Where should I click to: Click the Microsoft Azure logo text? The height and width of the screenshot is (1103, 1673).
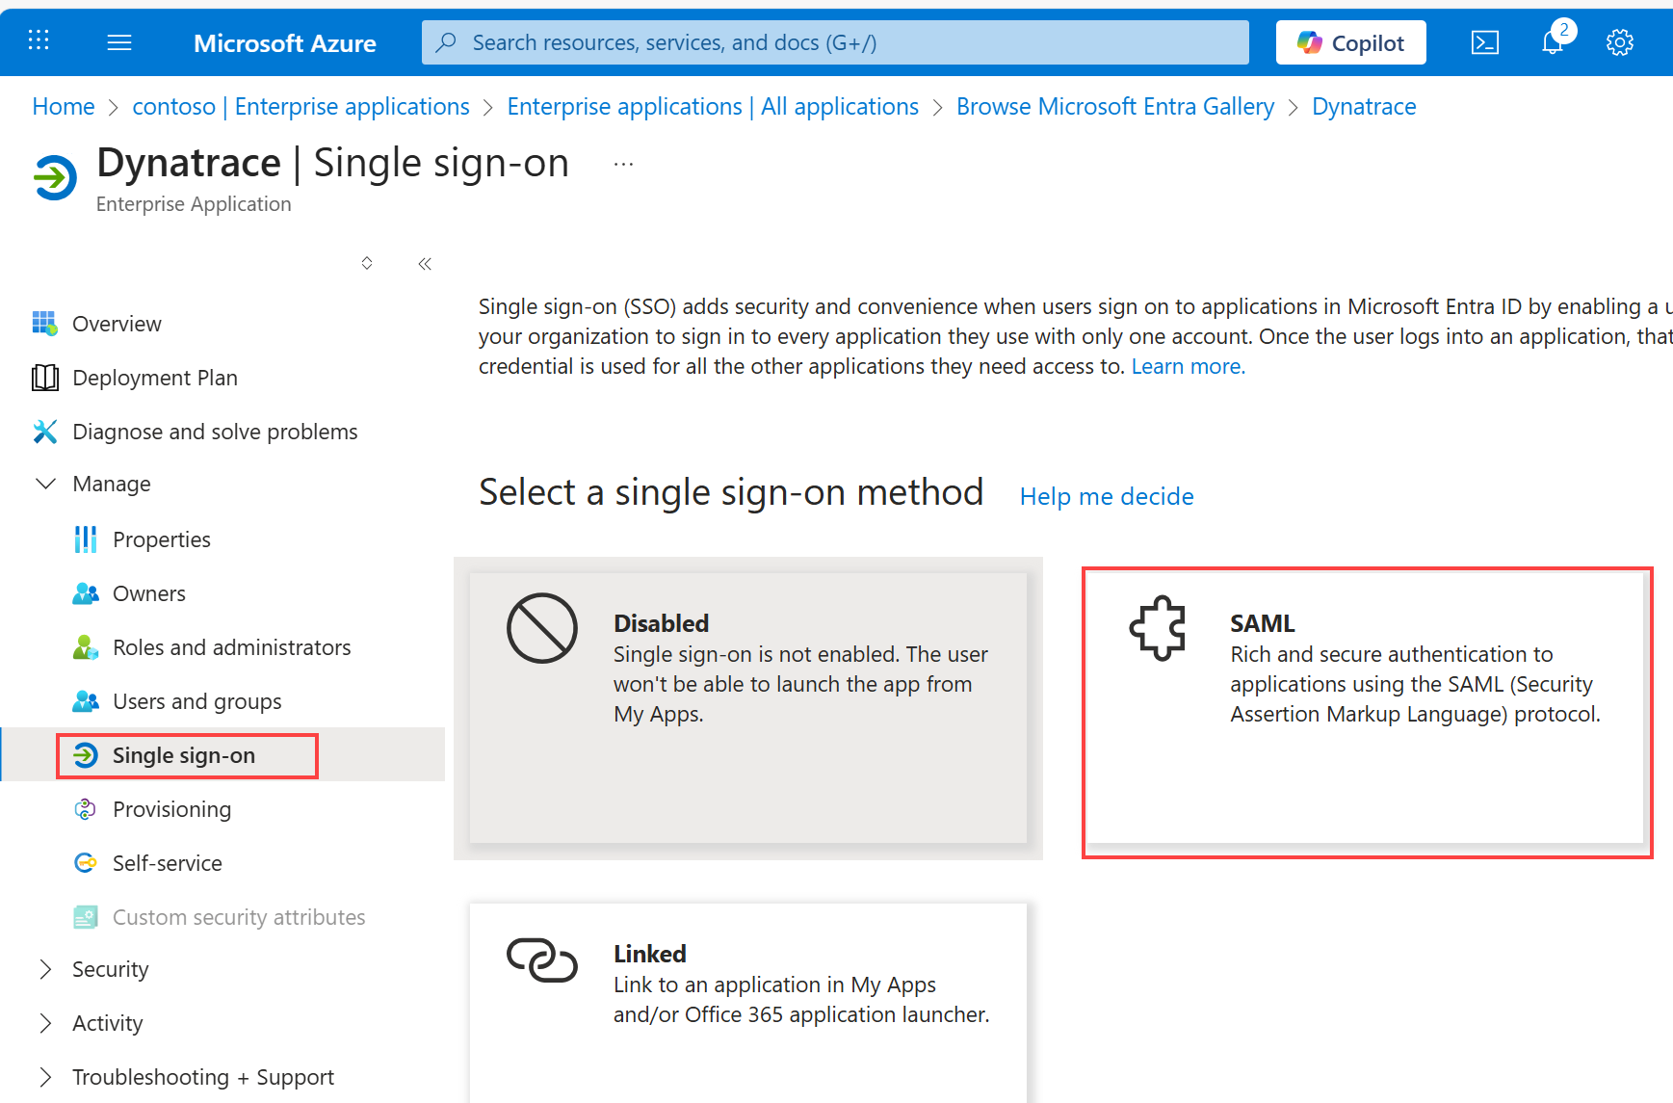tap(285, 43)
